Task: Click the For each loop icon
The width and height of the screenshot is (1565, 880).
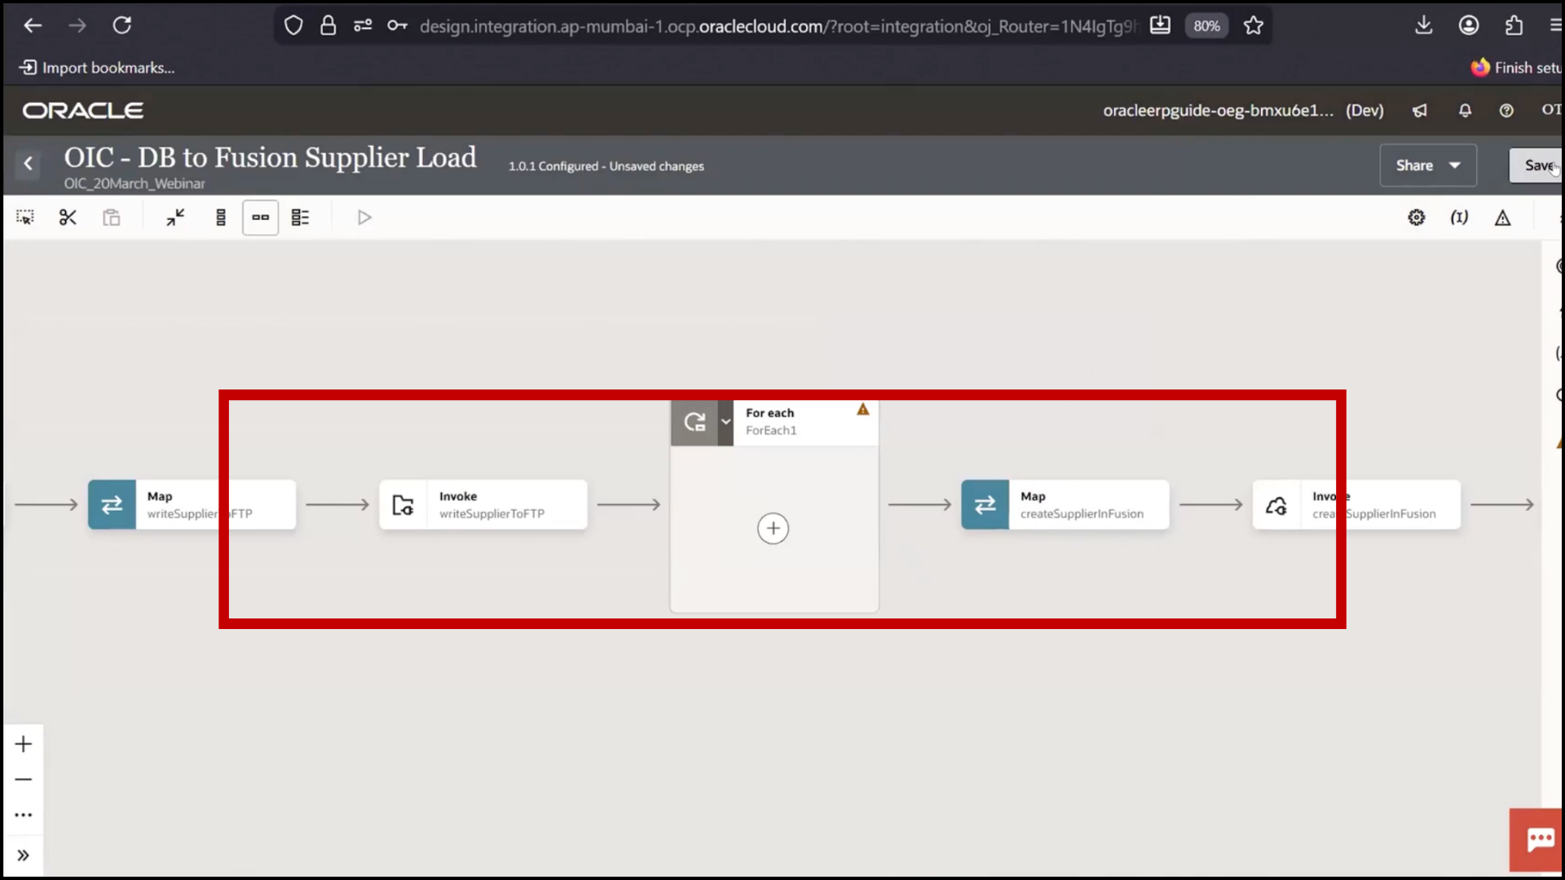Action: (x=694, y=422)
